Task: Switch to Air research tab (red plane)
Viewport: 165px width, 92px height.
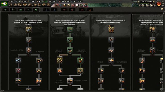Action: [x=64, y=10]
